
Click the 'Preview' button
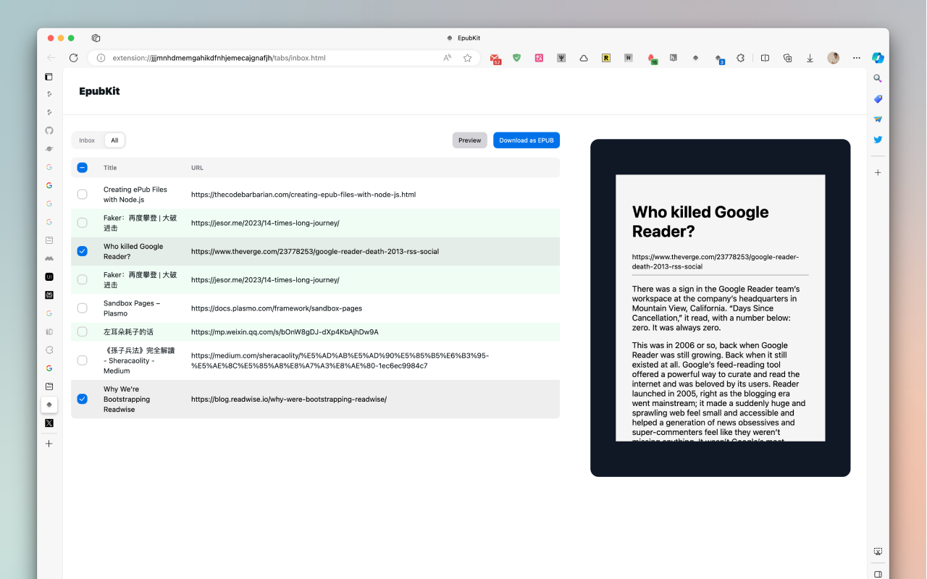[469, 140]
